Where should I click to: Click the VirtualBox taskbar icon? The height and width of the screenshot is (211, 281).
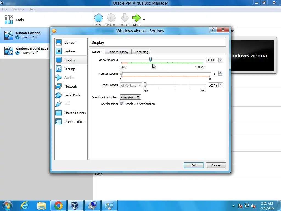(75, 206)
